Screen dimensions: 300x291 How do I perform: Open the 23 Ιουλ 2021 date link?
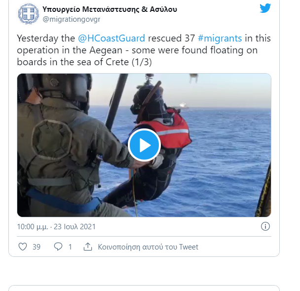(75, 227)
